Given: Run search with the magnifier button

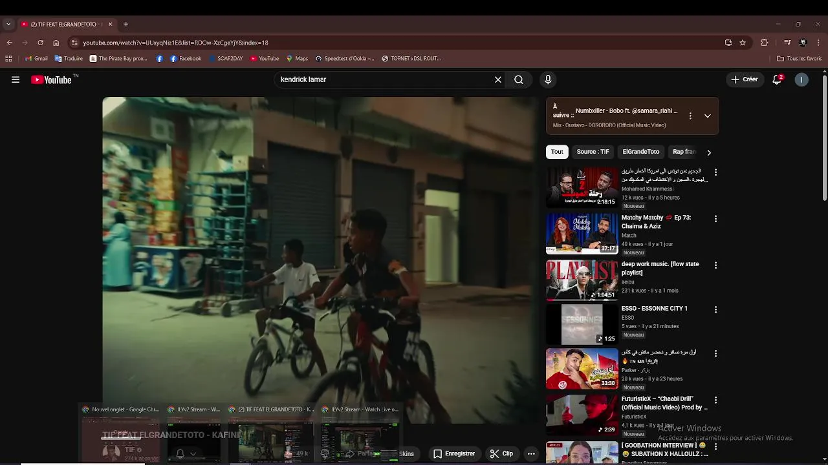Looking at the screenshot, I should point(519,79).
